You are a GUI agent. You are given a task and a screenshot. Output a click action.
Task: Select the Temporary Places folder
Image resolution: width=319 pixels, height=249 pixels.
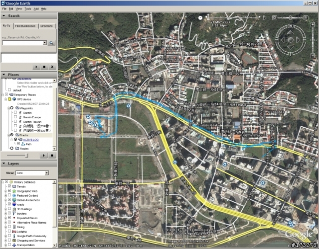click(x=25, y=95)
